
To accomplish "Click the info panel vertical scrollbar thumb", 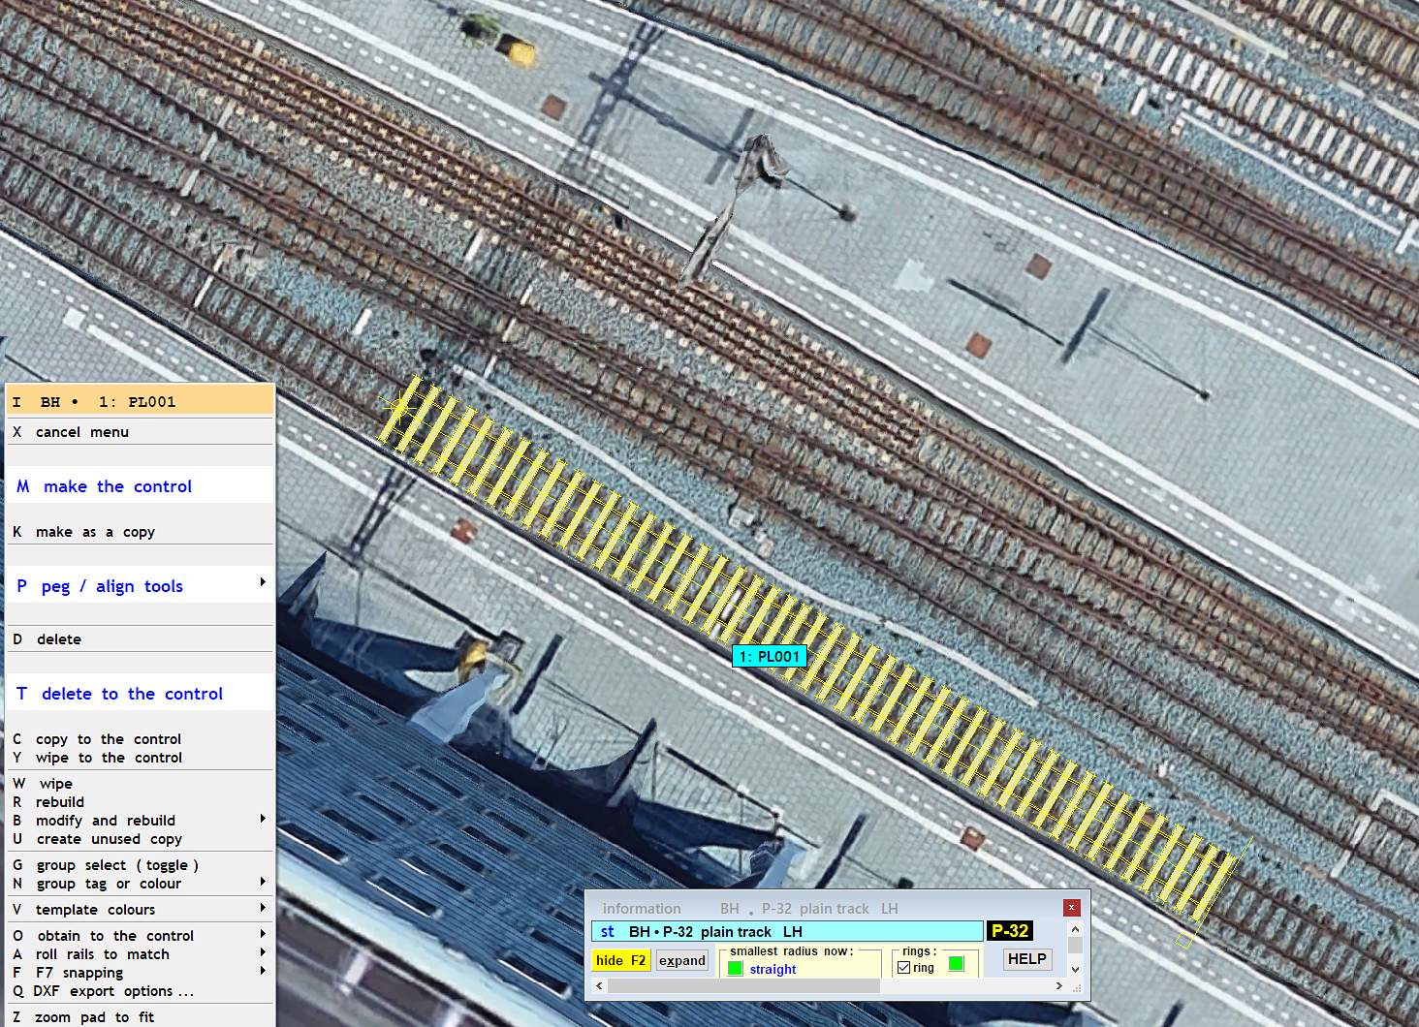I will pos(1075,945).
